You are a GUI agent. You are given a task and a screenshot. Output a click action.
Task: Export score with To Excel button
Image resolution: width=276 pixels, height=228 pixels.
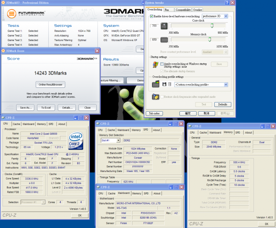(46, 107)
